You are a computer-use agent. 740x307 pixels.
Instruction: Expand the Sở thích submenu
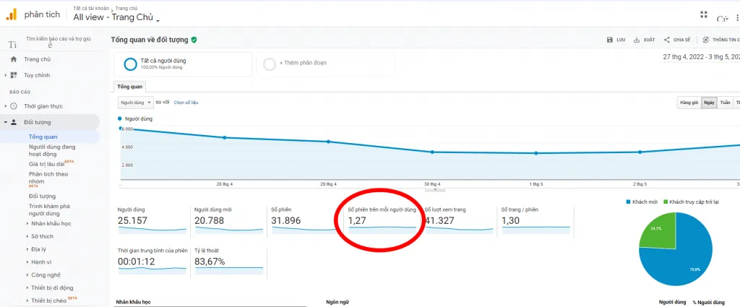[27, 236]
